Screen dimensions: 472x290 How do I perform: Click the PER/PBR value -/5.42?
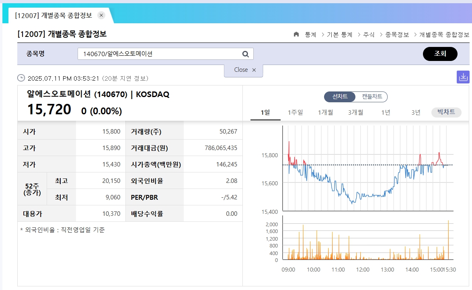229,197
